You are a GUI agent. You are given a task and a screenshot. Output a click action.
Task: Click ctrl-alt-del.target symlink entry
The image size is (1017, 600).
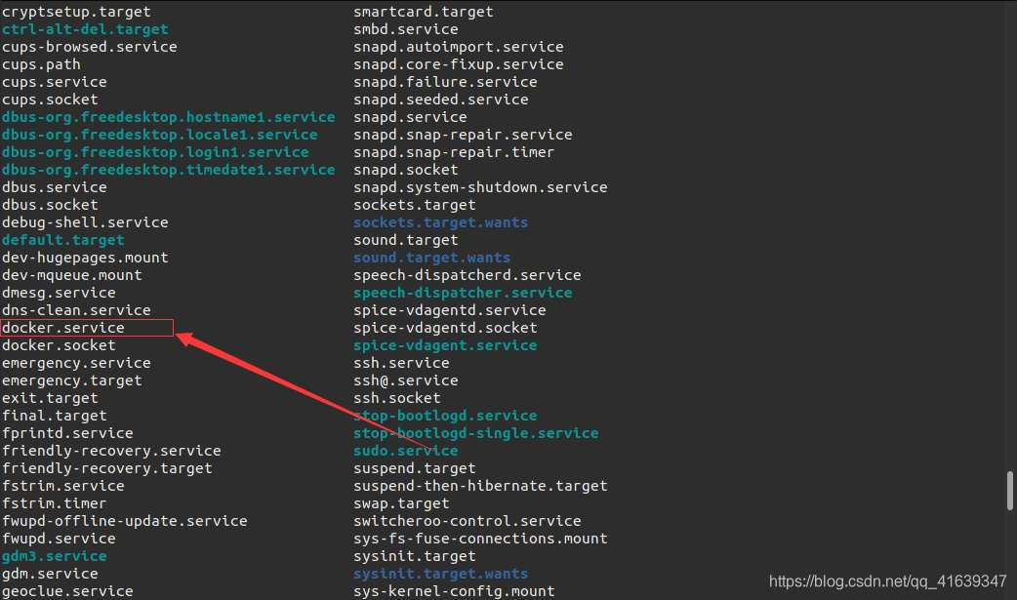85,29
